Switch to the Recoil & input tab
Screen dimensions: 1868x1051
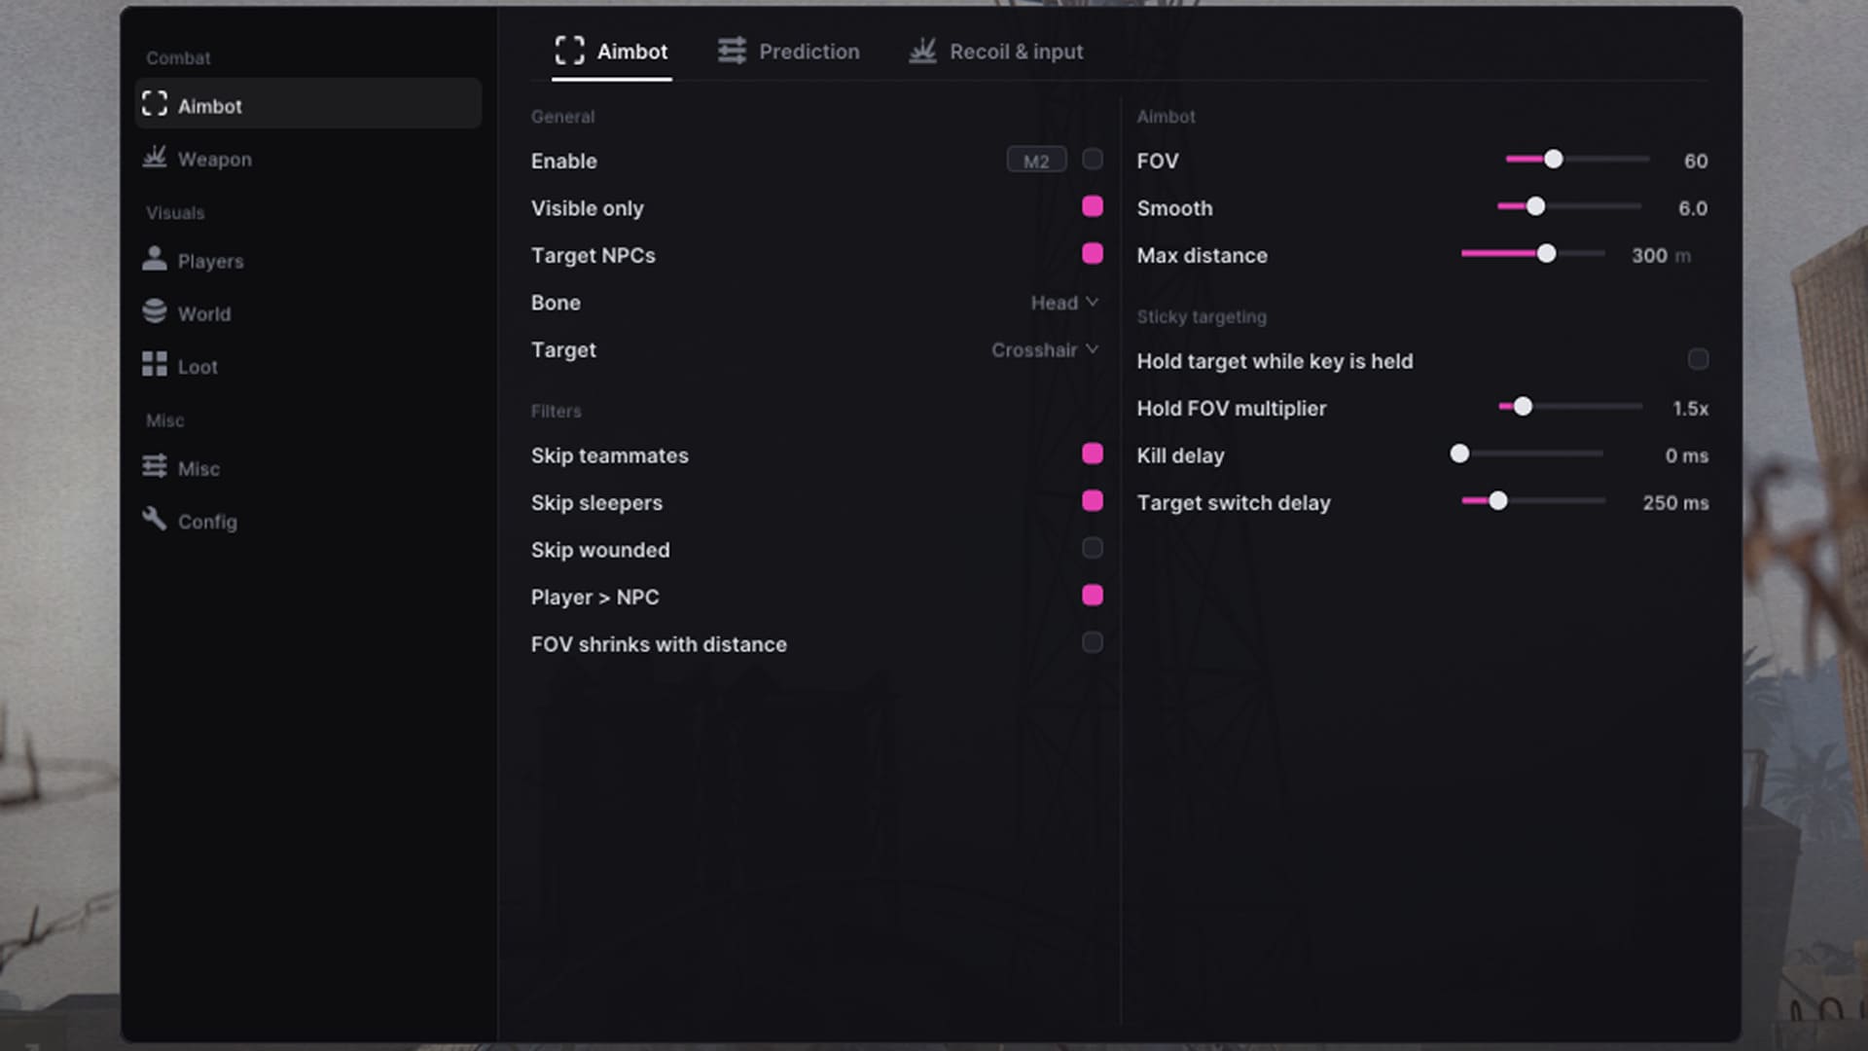click(x=996, y=52)
